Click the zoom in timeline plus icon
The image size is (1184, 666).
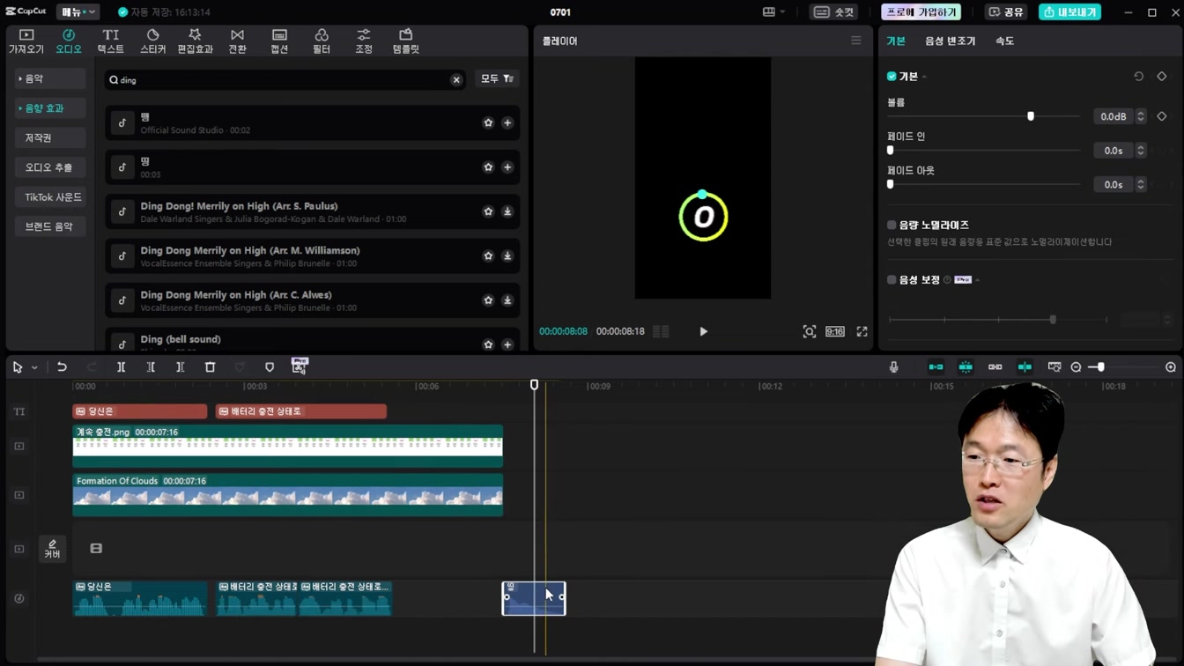(1171, 367)
